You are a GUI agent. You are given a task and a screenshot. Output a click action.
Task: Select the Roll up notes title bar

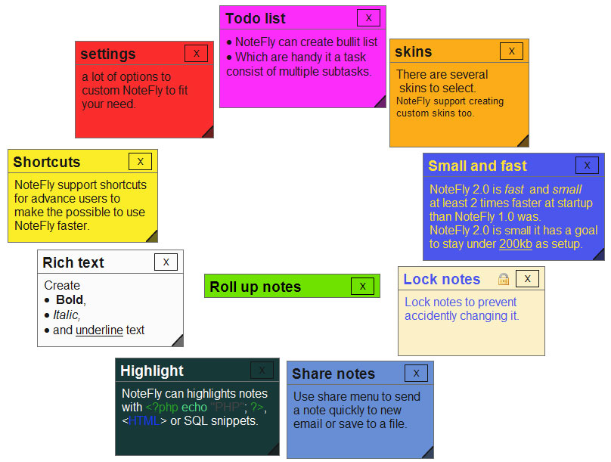coord(272,287)
